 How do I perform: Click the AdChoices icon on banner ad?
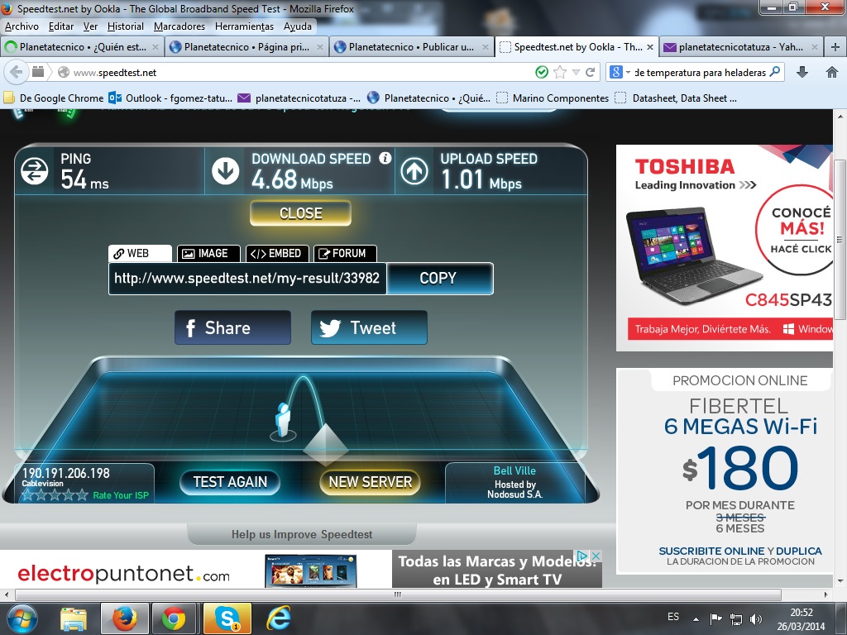point(582,556)
